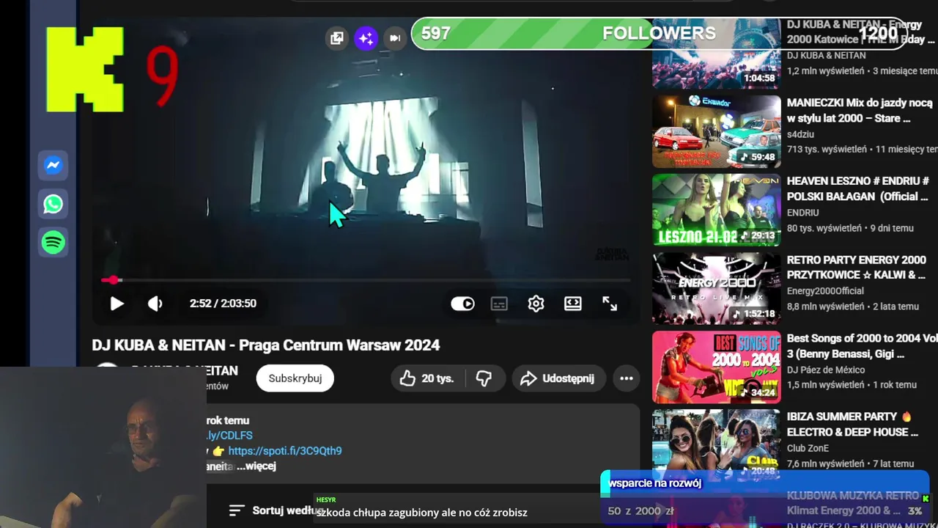
Task: Open KLUBOWA MUZYKA RETRO video title
Action: 853,503
